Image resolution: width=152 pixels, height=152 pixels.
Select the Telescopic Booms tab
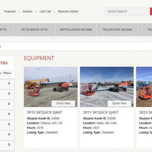coord(117,30)
